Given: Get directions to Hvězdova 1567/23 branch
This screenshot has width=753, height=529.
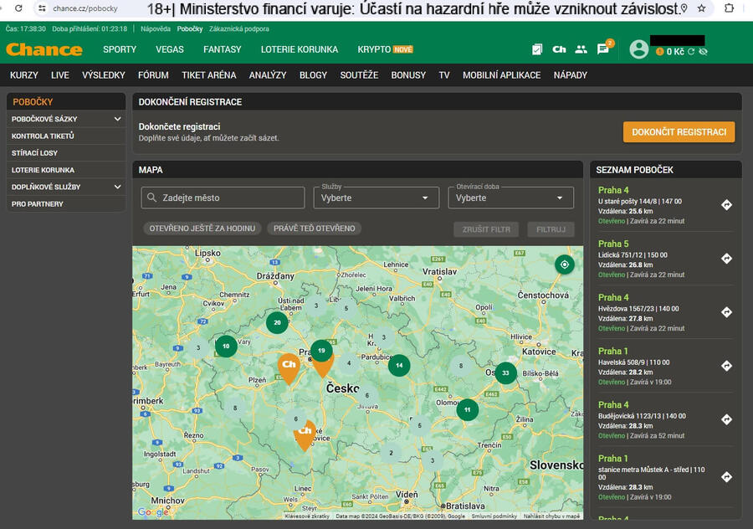Looking at the screenshot, I should [x=726, y=312].
